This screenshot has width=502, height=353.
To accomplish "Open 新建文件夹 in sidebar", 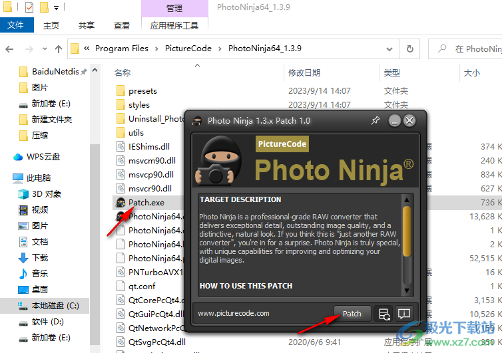I will (x=51, y=120).
